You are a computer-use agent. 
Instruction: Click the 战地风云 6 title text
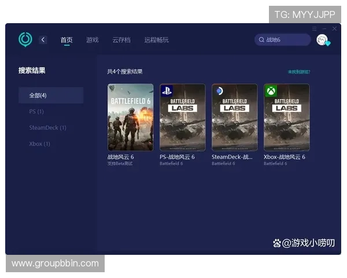click(121, 157)
